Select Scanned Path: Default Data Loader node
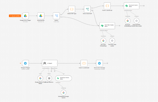Viewport: 158px width, 102px height. (137, 21)
